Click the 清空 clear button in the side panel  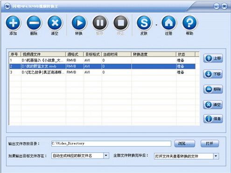click(213, 104)
